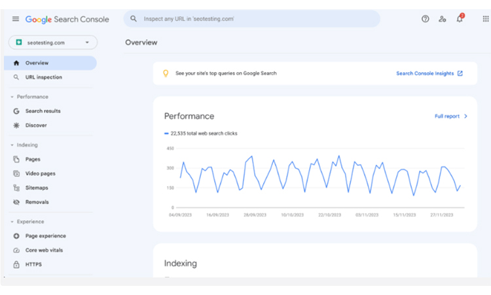The height and width of the screenshot is (295, 491).
Task: Click the HTTPS lock icon
Action: point(16,264)
